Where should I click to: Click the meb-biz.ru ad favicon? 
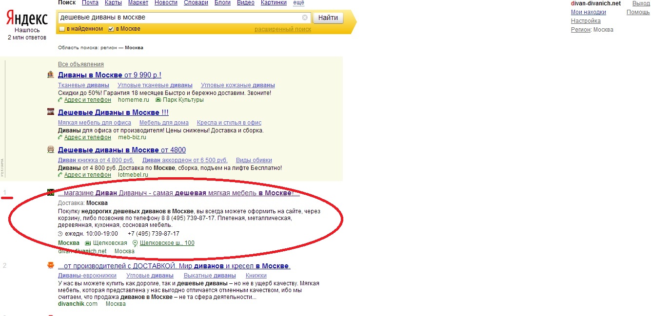tap(51, 112)
